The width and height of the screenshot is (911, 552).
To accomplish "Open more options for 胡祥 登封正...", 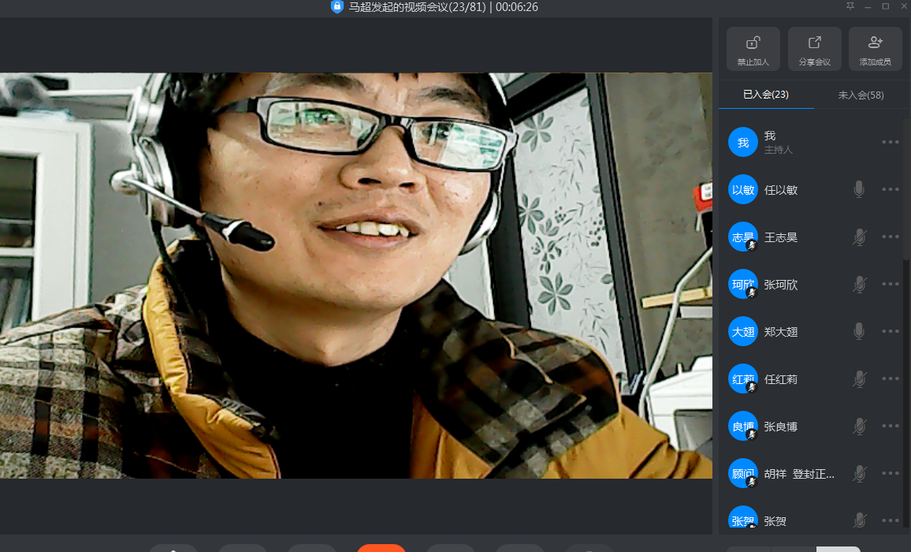I will [890, 473].
